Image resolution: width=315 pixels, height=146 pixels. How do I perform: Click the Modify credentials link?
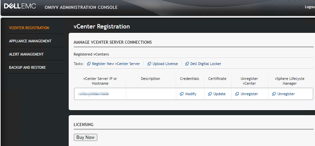pyautogui.click(x=190, y=94)
